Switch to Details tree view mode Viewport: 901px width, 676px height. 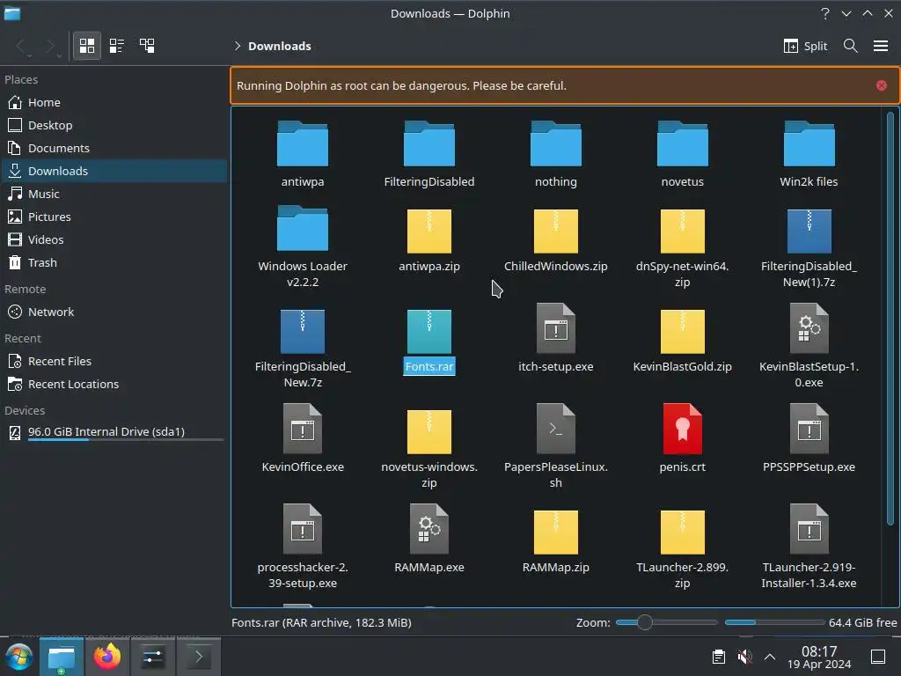(147, 46)
